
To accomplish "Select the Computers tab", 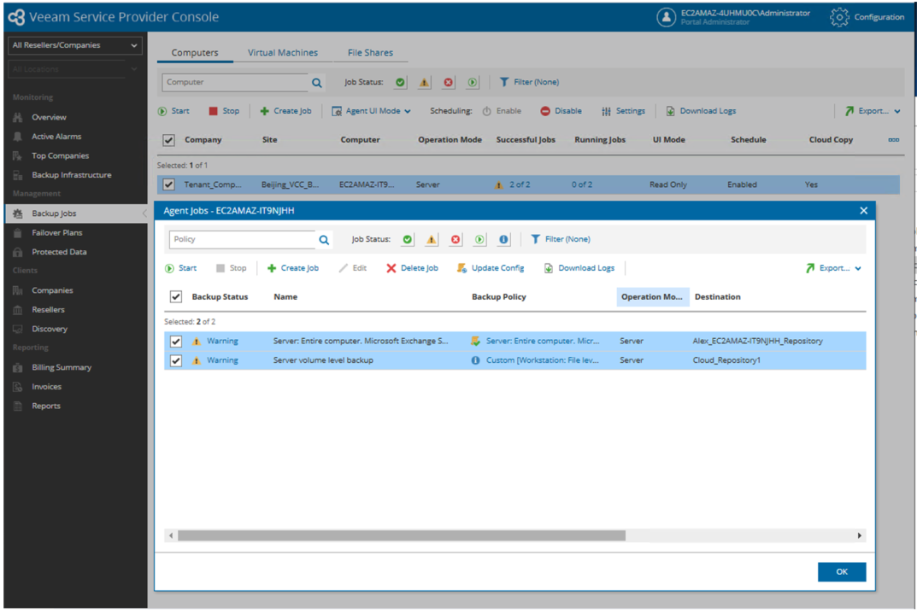I will (x=195, y=53).
